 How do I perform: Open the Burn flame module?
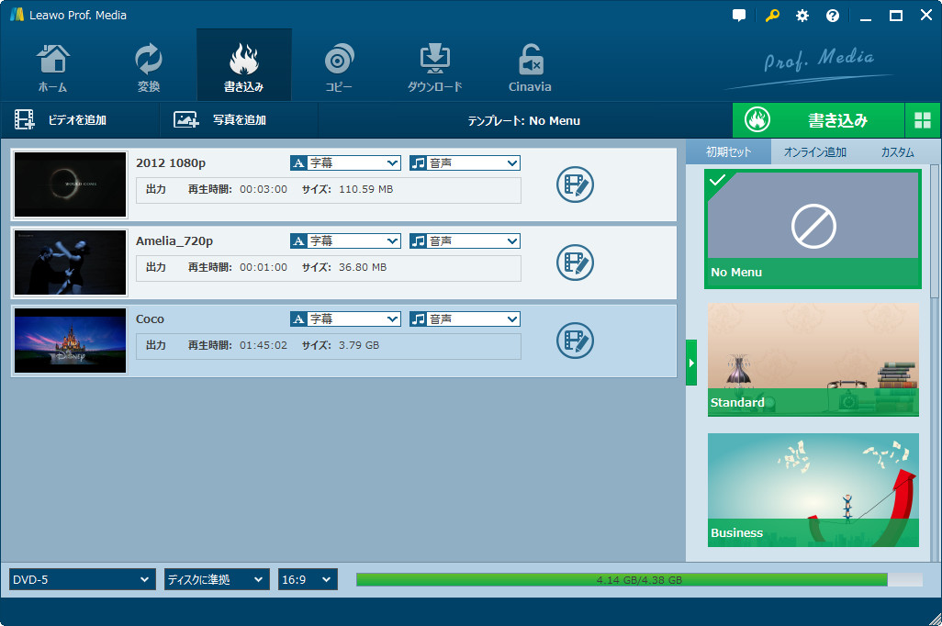pos(244,67)
